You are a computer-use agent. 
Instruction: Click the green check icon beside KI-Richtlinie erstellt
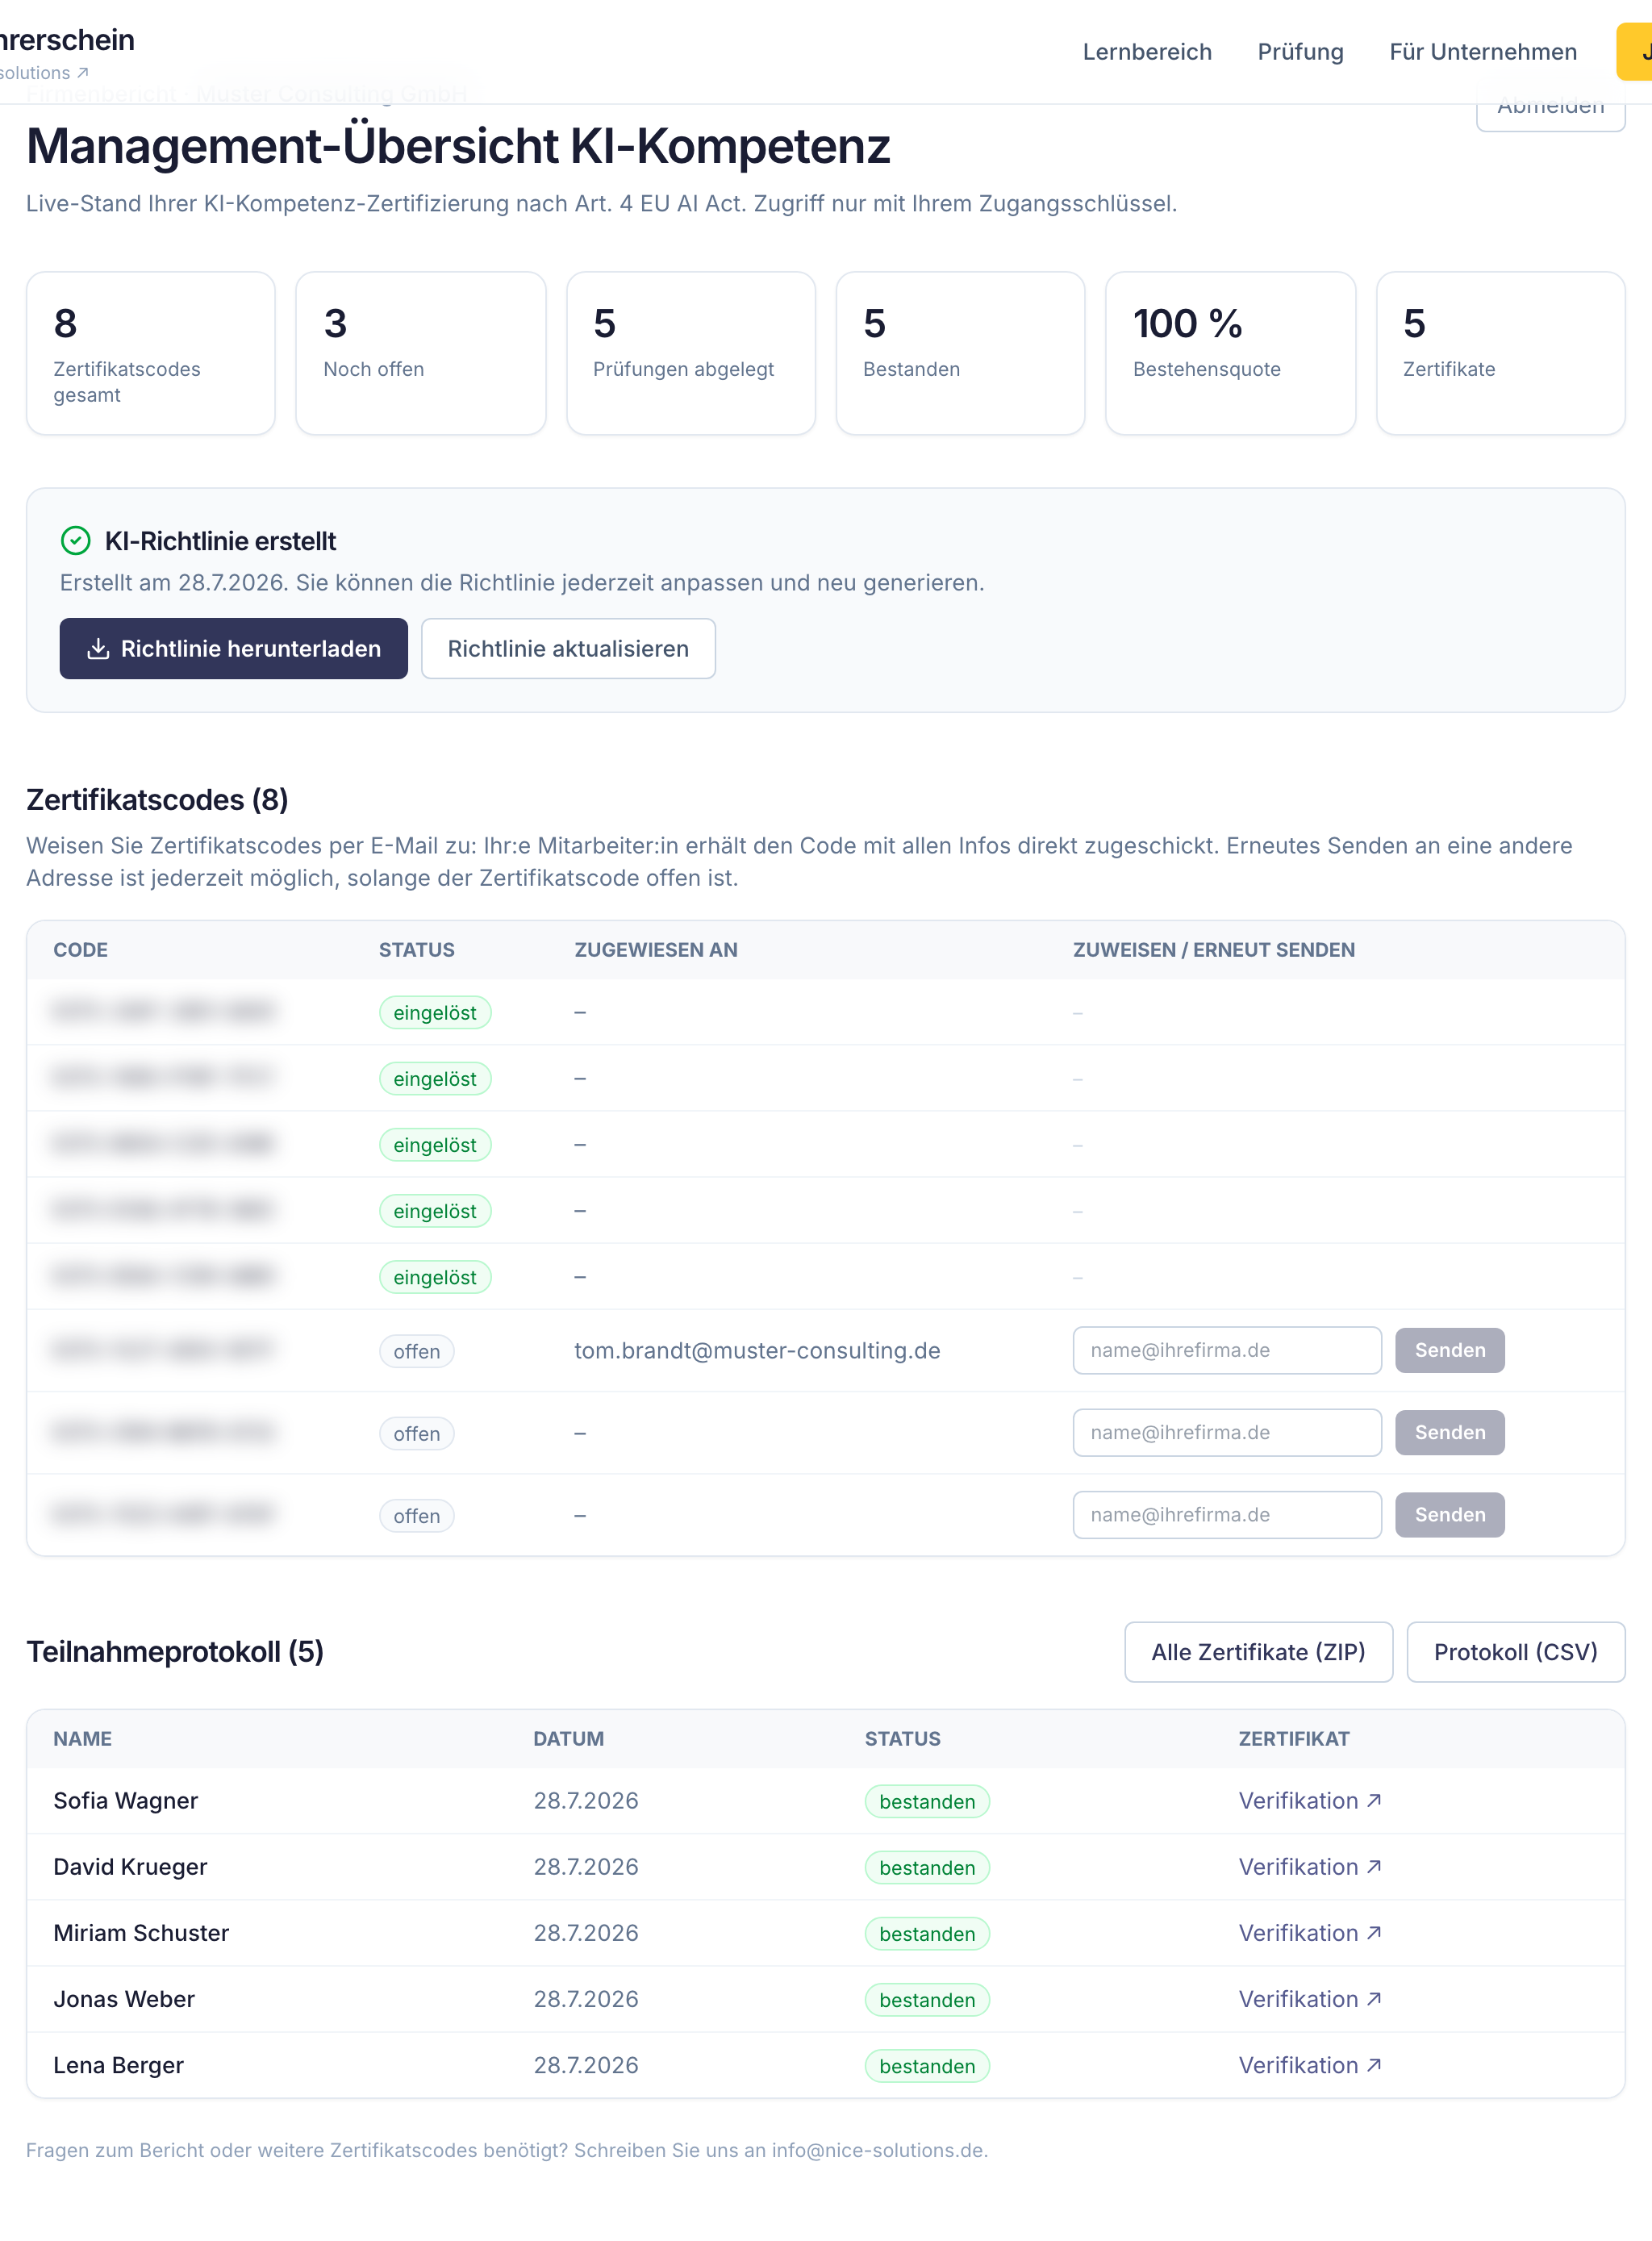point(76,541)
